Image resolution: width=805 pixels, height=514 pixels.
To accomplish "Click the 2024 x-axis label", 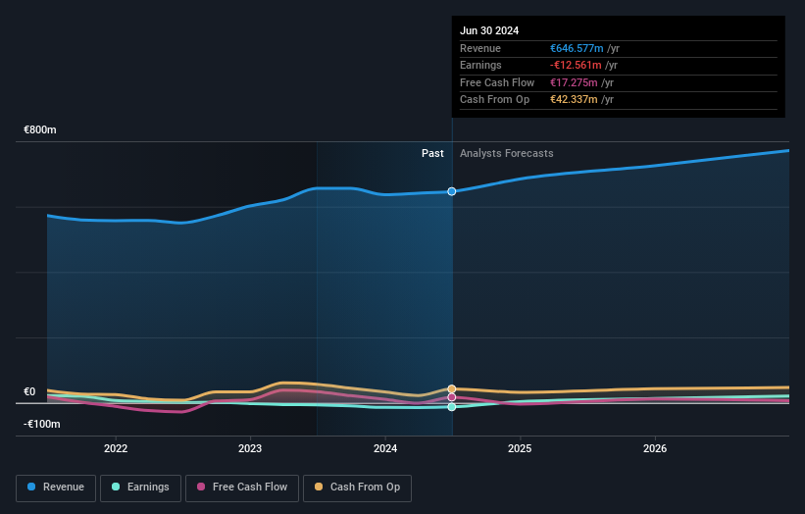I will point(385,448).
